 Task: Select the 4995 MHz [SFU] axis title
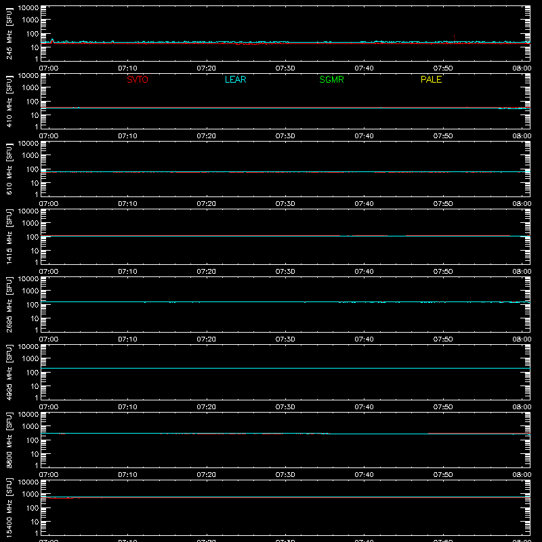9,372
